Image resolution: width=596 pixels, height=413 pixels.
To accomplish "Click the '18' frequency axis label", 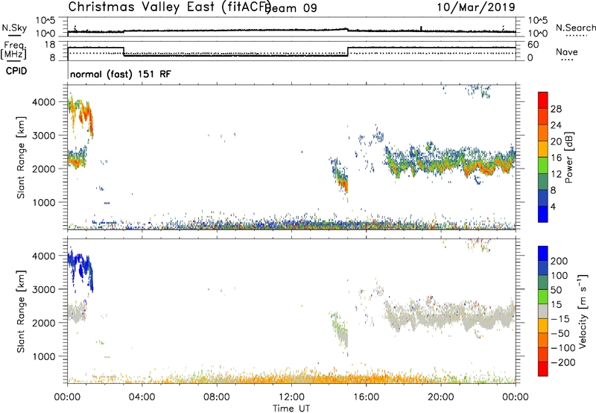I will tap(50, 45).
